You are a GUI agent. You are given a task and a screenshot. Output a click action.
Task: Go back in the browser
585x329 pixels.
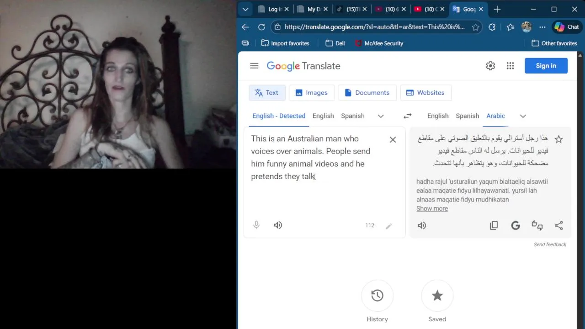point(245,27)
